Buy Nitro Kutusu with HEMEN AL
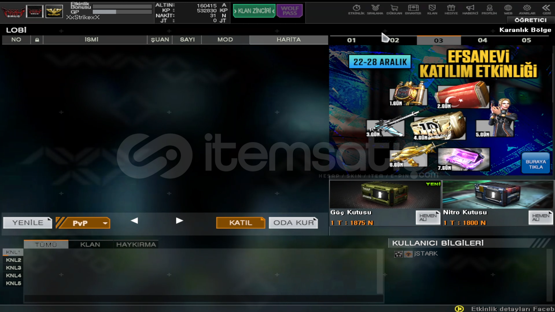 point(541,218)
